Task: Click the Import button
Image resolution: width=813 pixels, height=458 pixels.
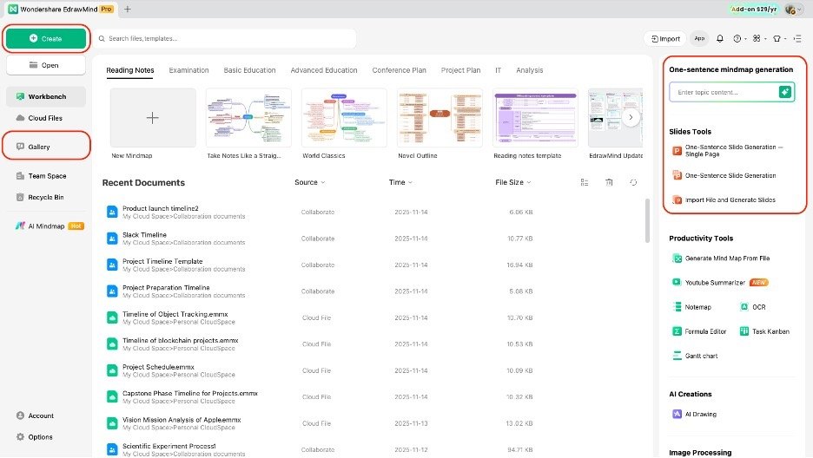Action: (x=665, y=38)
